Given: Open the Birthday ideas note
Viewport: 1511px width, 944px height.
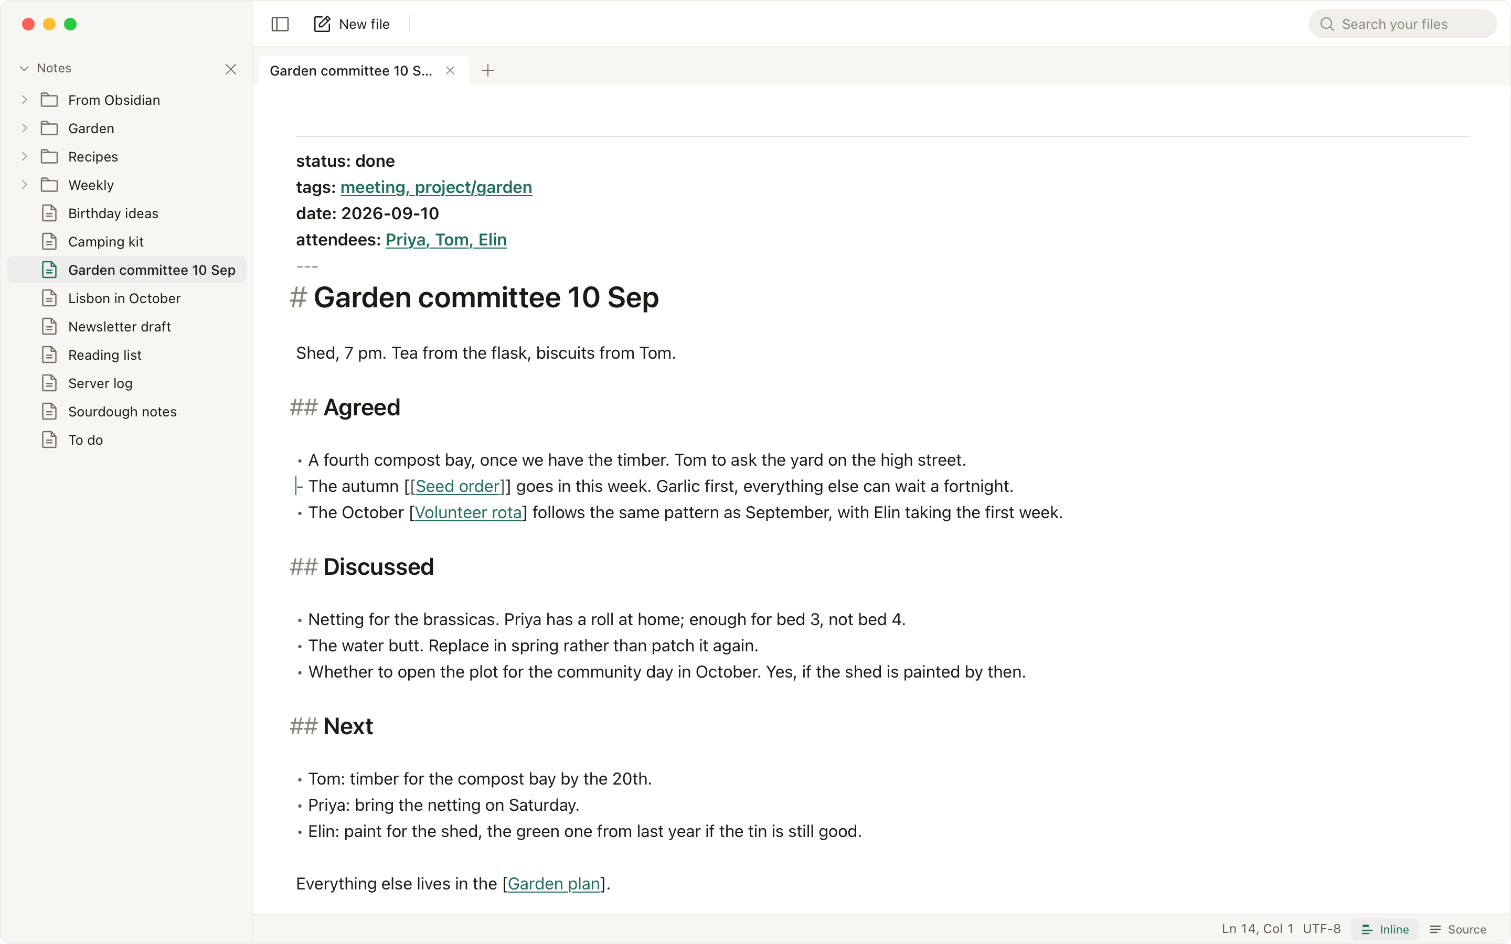Looking at the screenshot, I should click(127, 213).
